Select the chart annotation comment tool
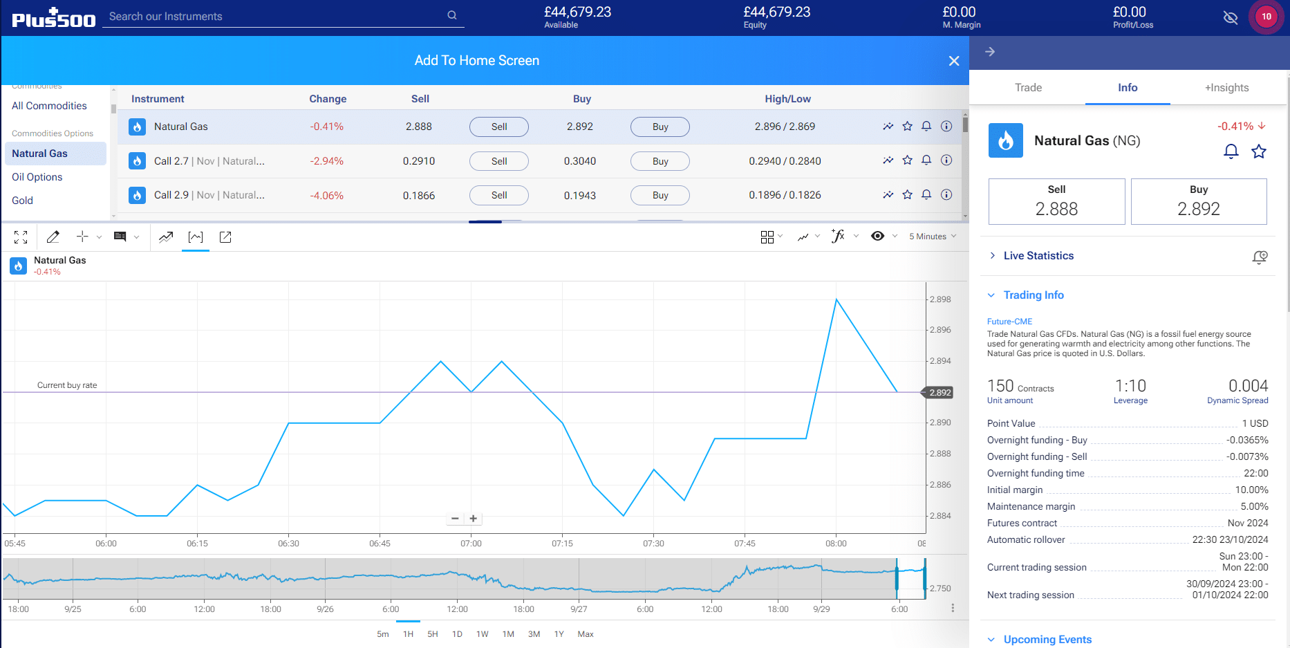 click(x=120, y=237)
